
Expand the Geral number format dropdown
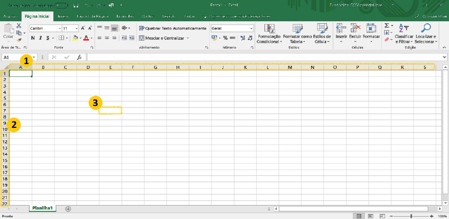tap(251, 28)
